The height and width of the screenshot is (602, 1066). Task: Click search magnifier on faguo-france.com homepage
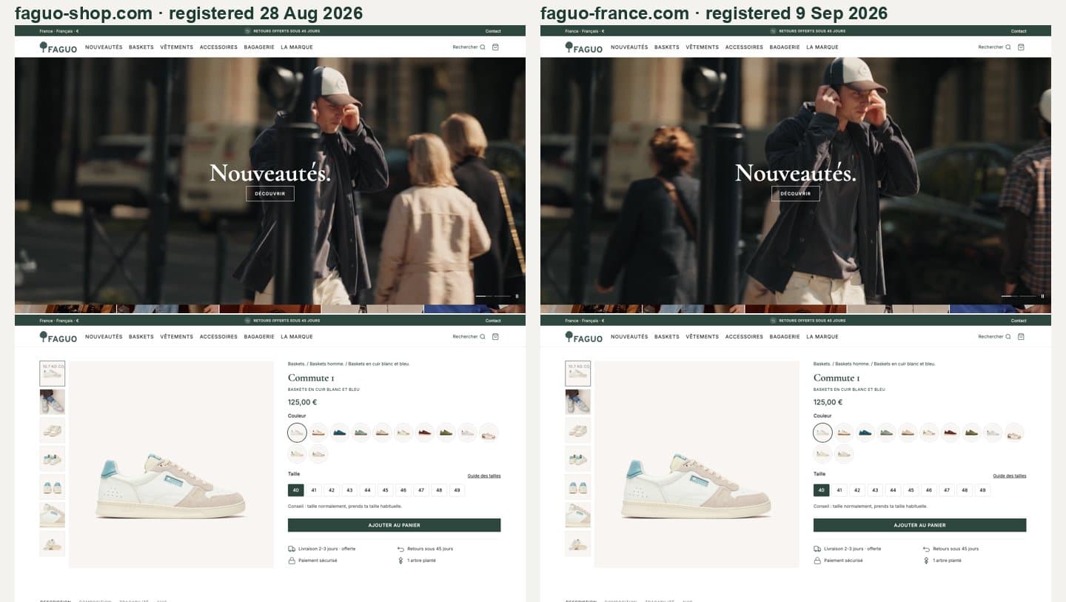pyautogui.click(x=1008, y=47)
